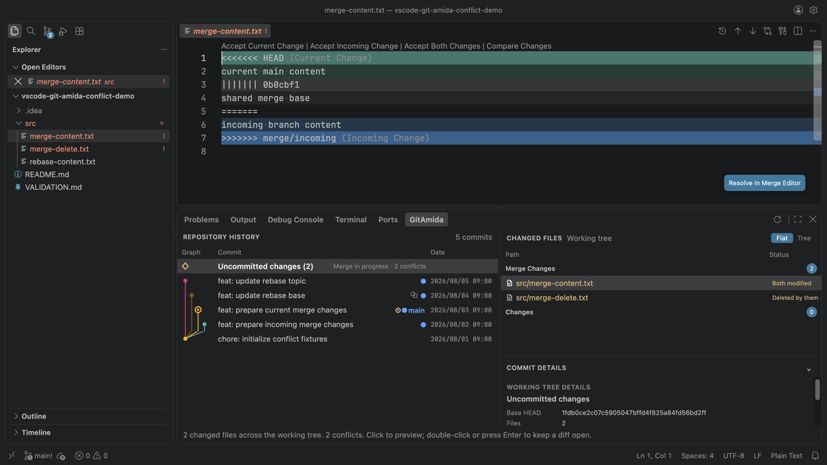Close merge-content.txt in Open Editors
Viewport: 827px width, 465px height.
tap(18, 82)
